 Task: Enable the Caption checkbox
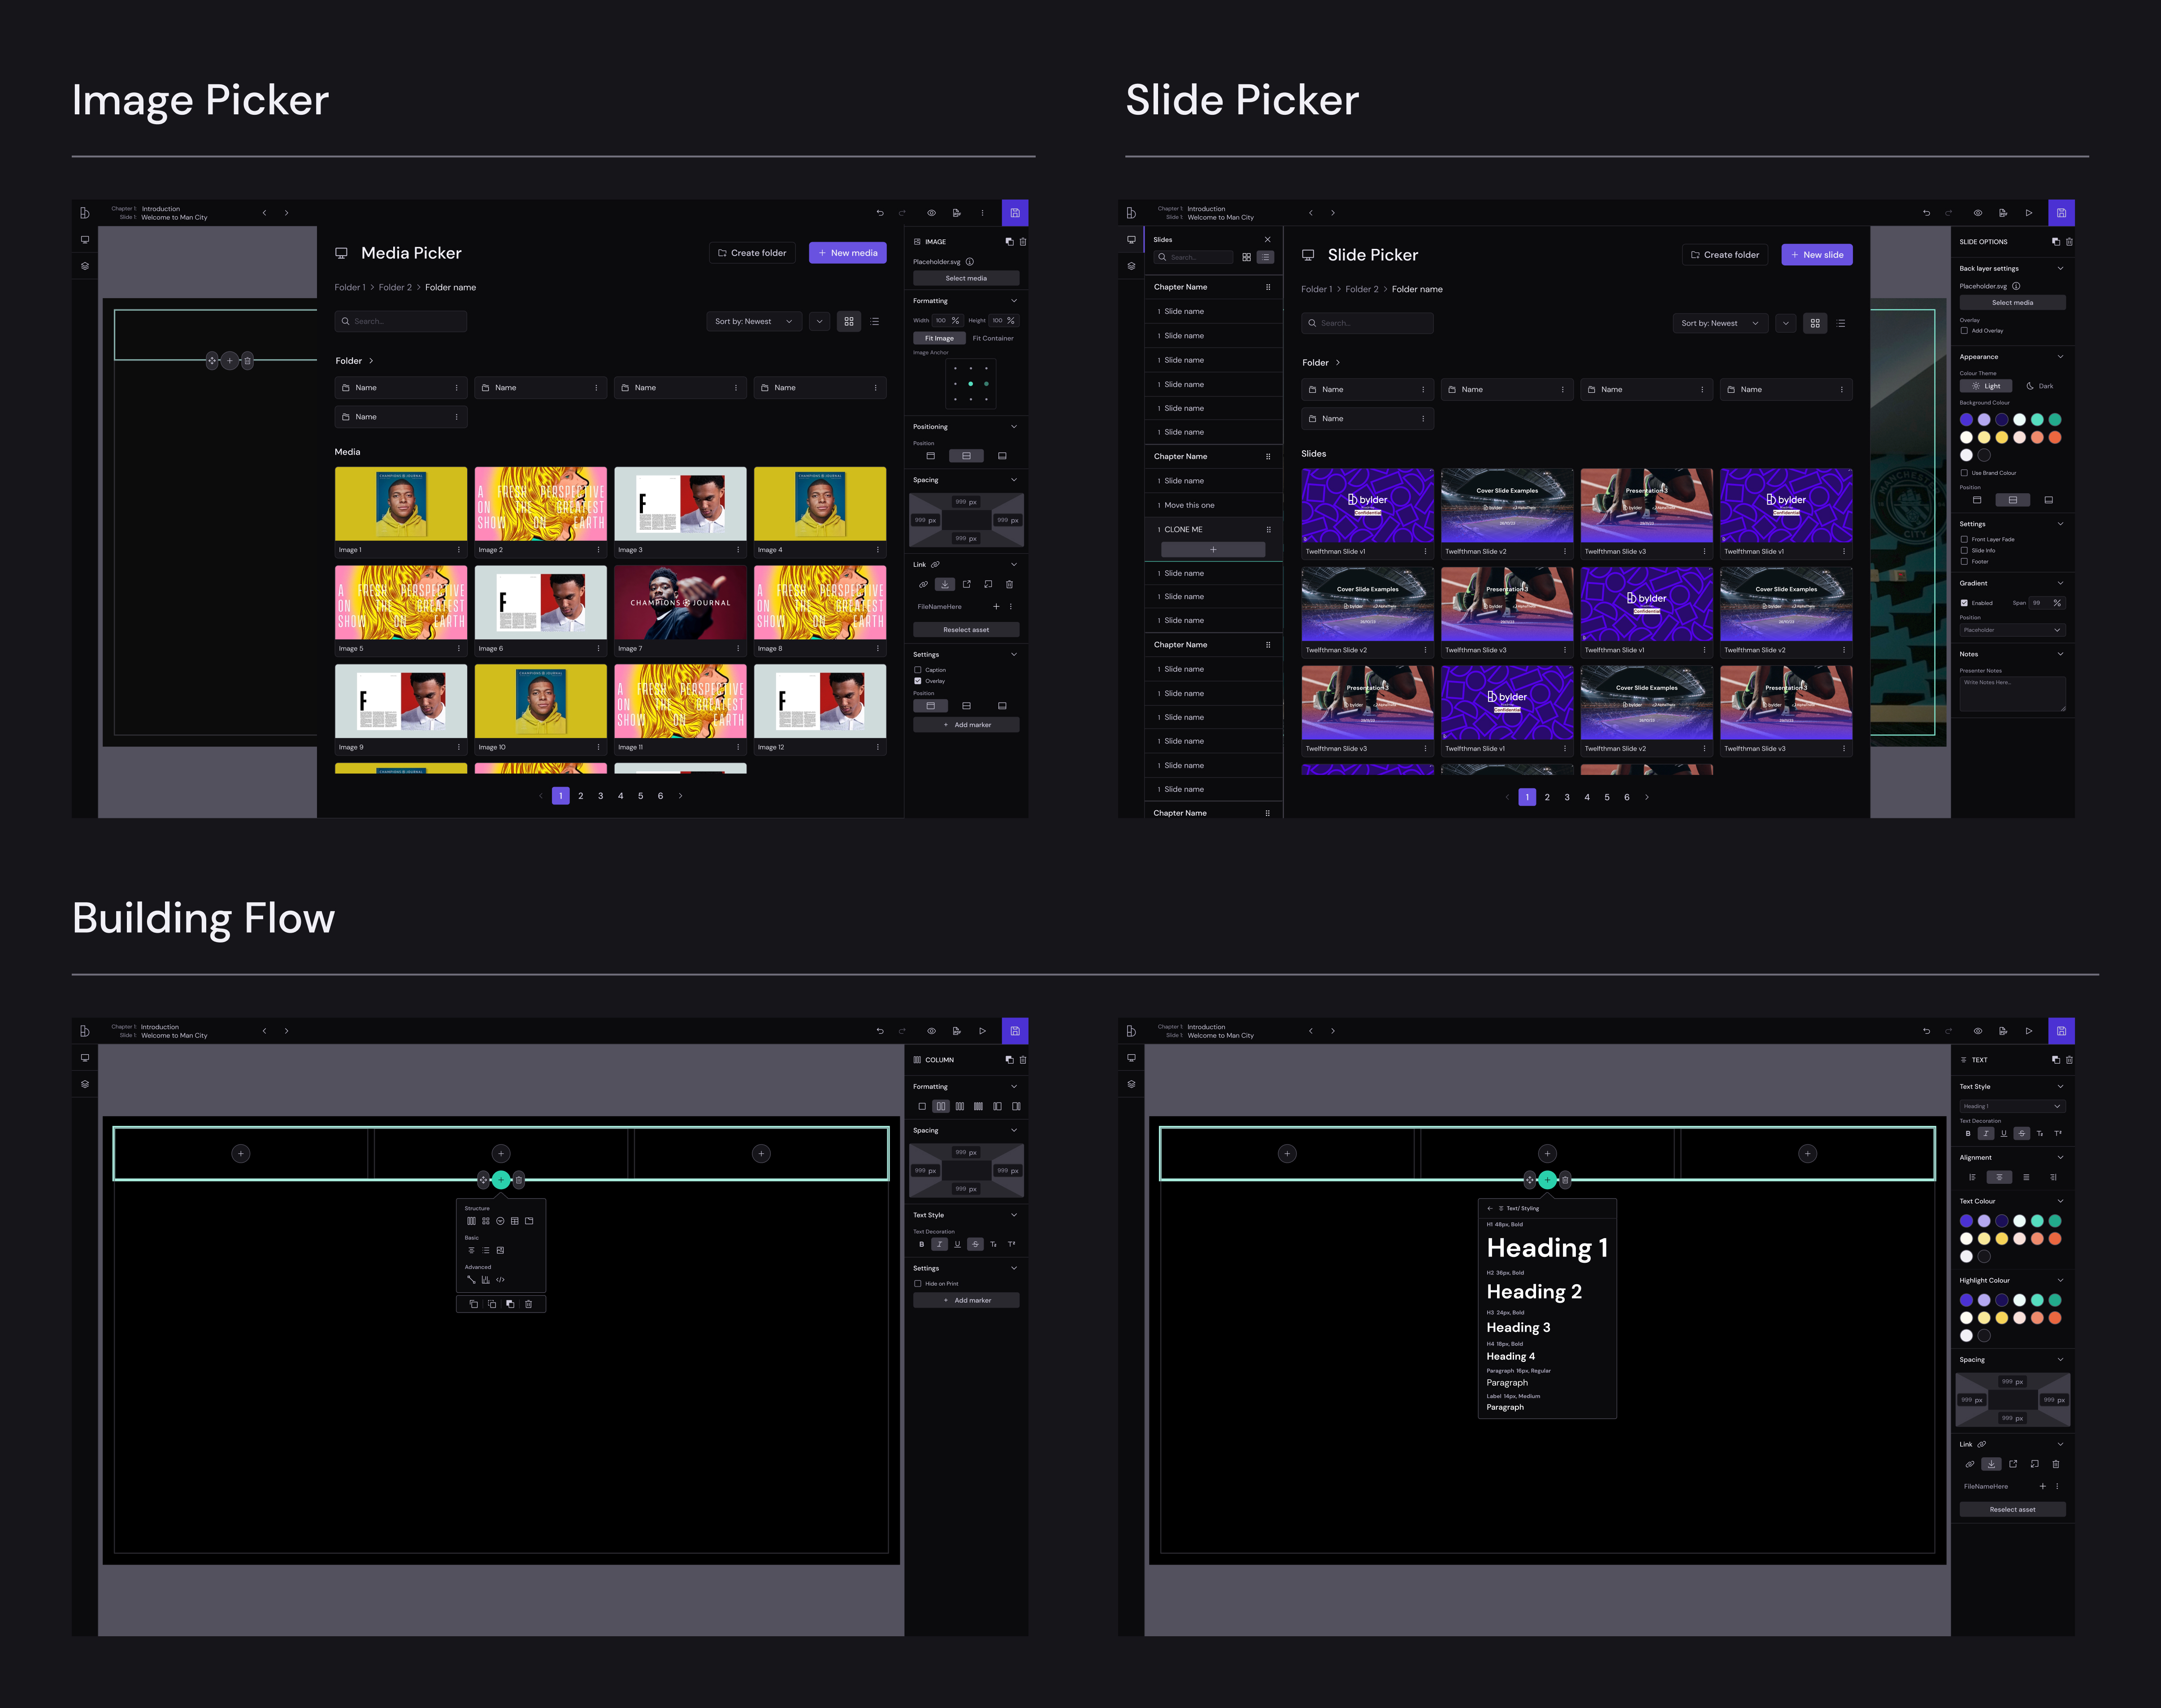click(x=918, y=670)
